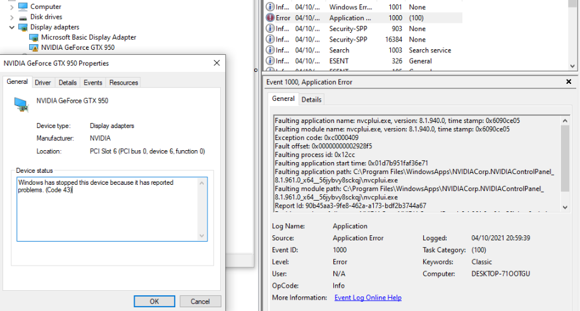Click the Faulting process id 0x12cc line

(x=315, y=155)
